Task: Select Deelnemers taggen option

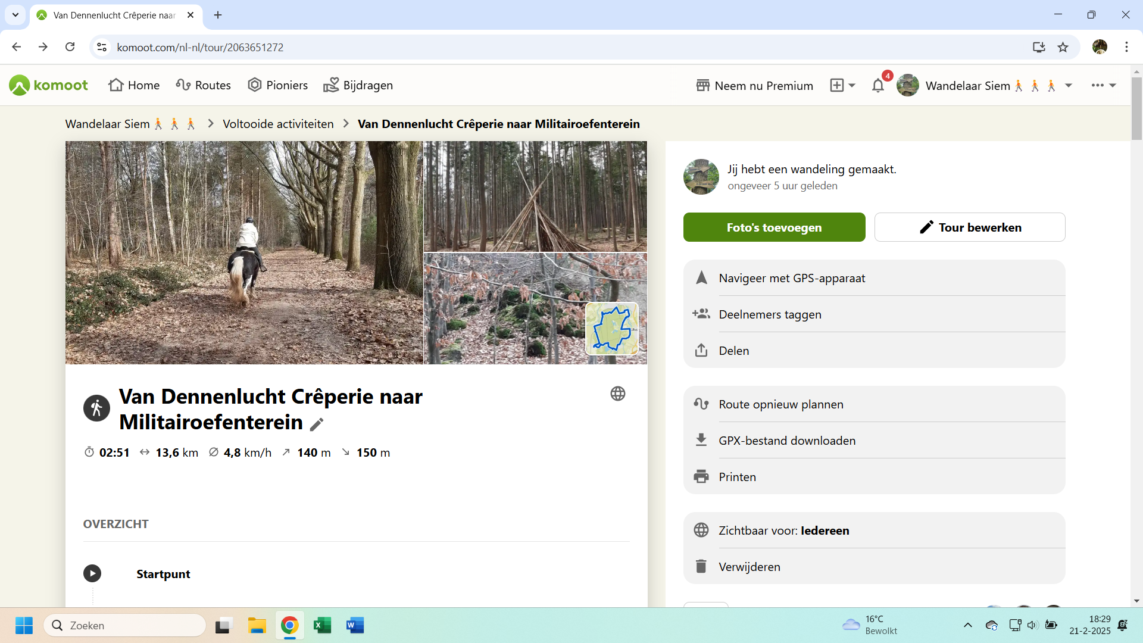Action: pyautogui.click(x=769, y=314)
